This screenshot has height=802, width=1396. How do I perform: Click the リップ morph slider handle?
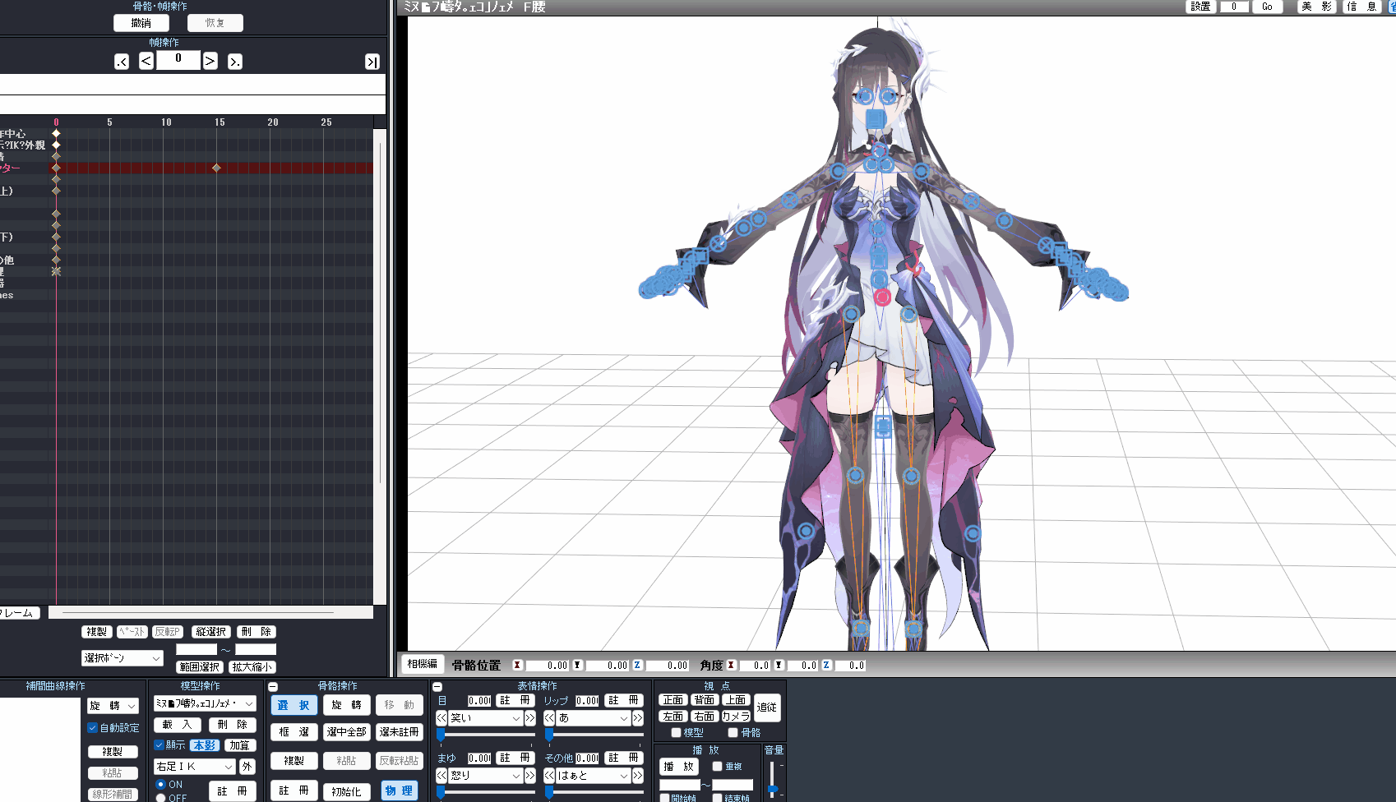pyautogui.click(x=548, y=734)
